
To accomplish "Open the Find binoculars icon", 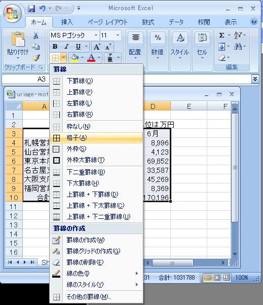I will click(x=238, y=47).
